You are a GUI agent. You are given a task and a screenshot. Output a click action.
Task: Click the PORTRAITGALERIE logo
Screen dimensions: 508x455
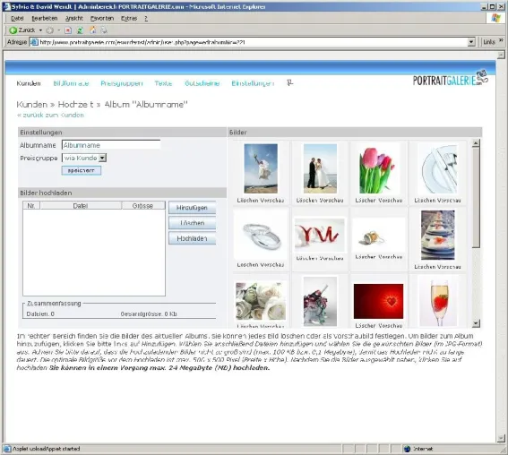(451, 78)
